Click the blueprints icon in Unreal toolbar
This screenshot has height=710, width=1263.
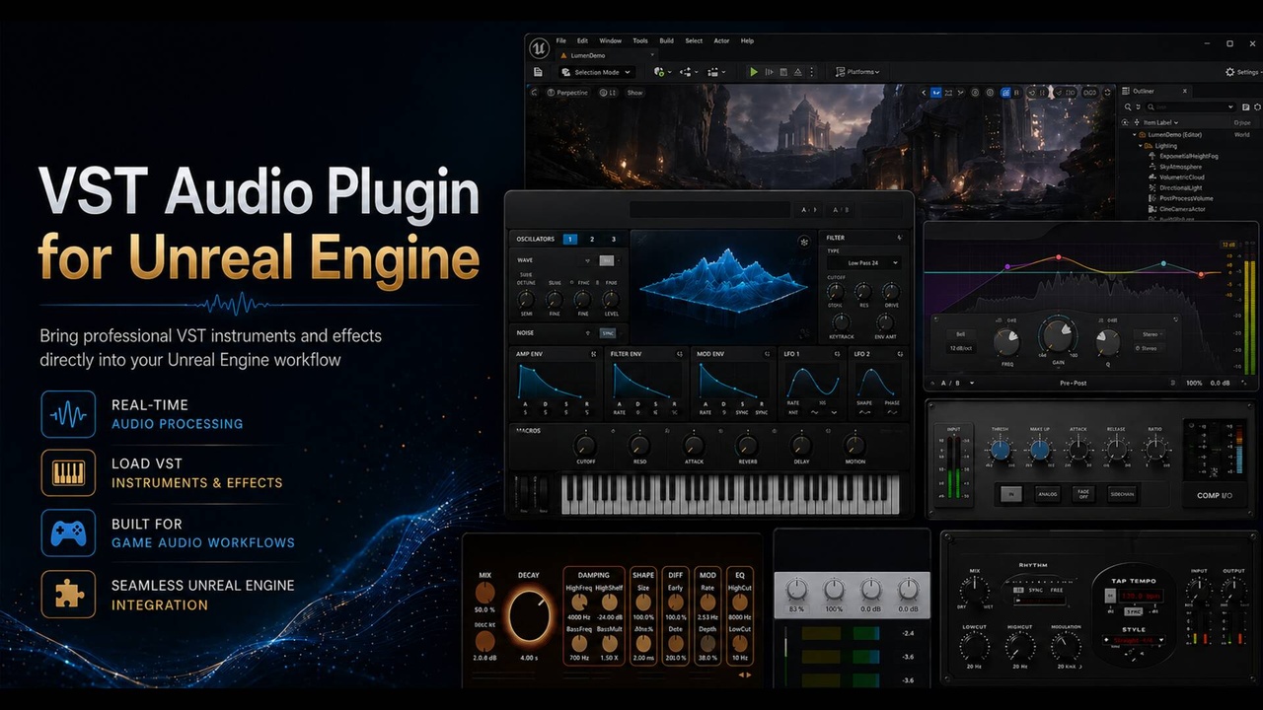(x=686, y=72)
